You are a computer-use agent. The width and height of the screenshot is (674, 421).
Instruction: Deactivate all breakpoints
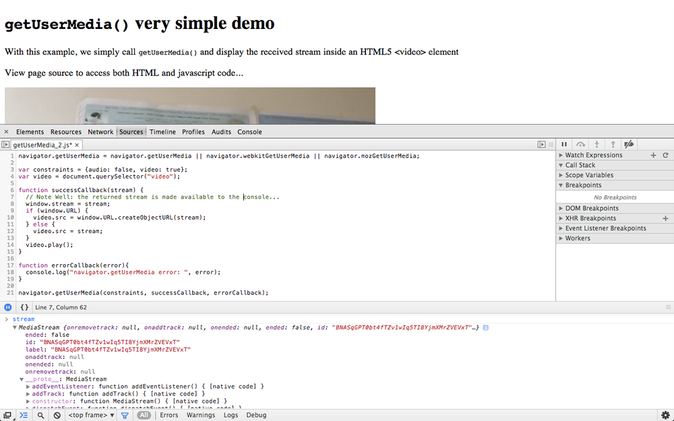(629, 144)
